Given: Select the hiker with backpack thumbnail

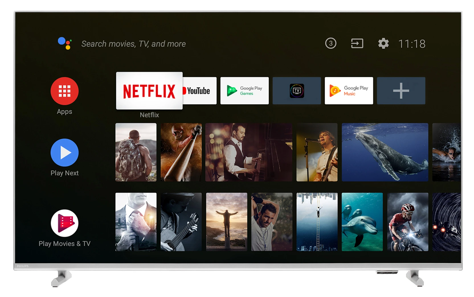Looking at the screenshot, I should coord(136,152).
